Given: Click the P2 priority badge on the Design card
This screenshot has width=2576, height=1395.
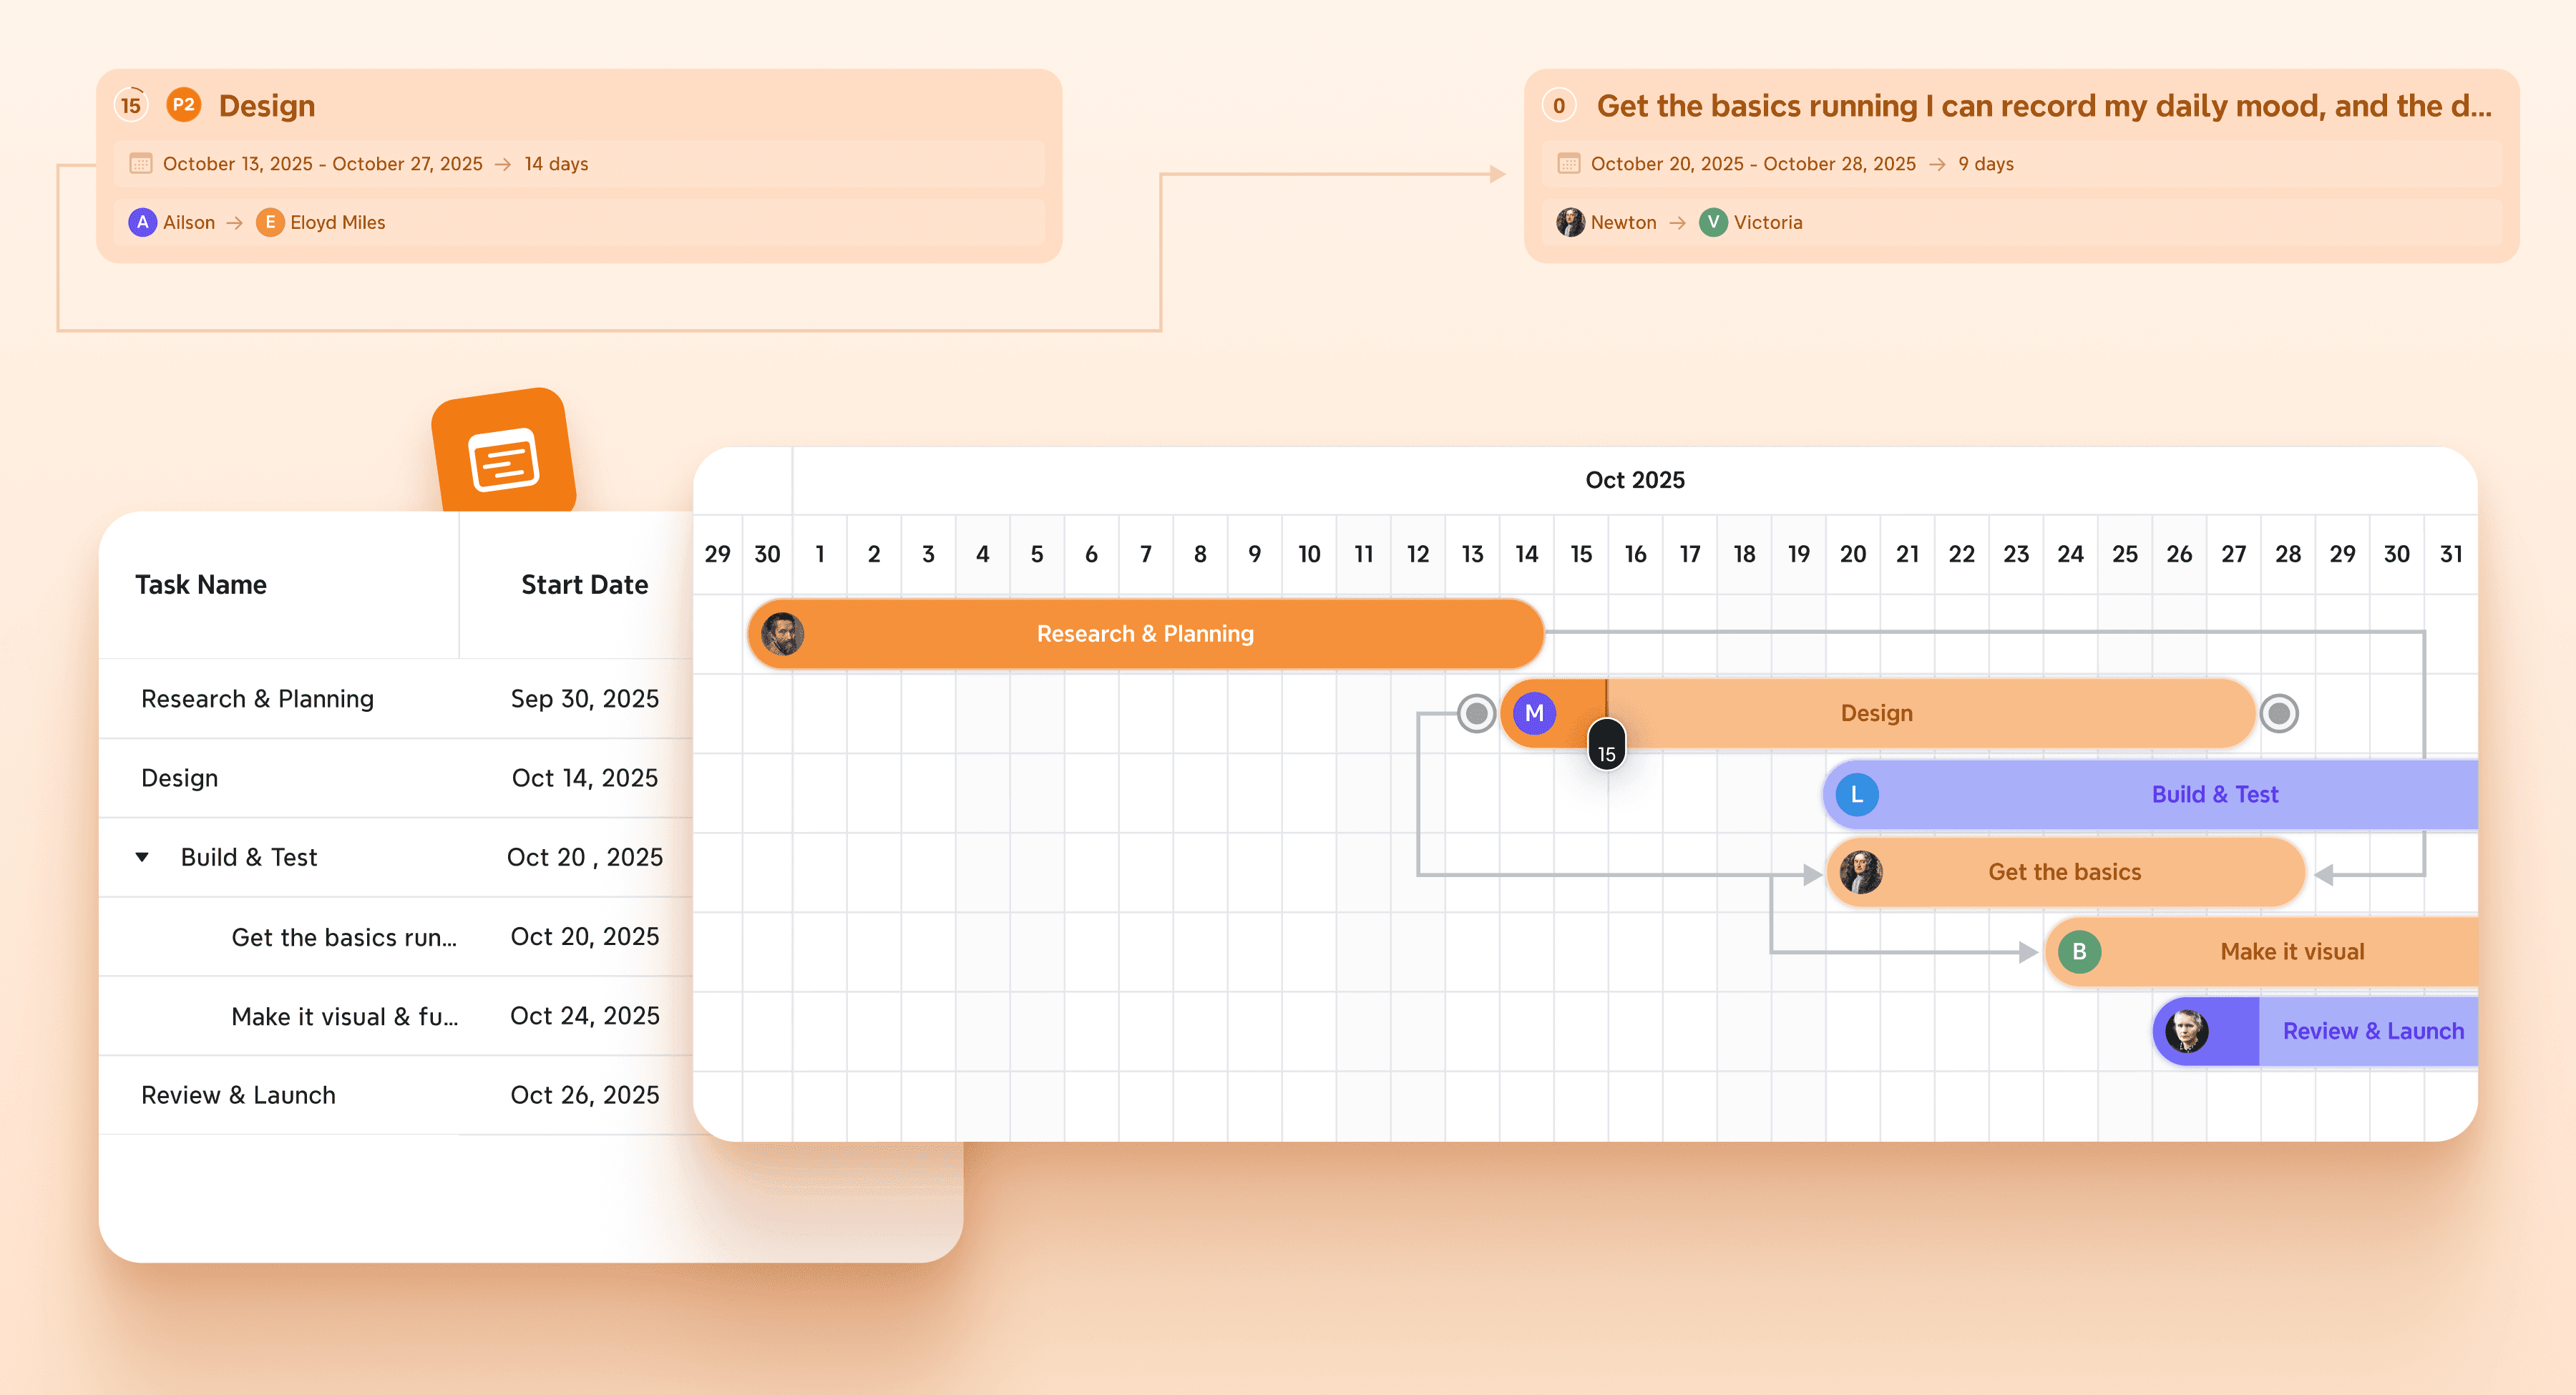Looking at the screenshot, I should click(x=183, y=104).
